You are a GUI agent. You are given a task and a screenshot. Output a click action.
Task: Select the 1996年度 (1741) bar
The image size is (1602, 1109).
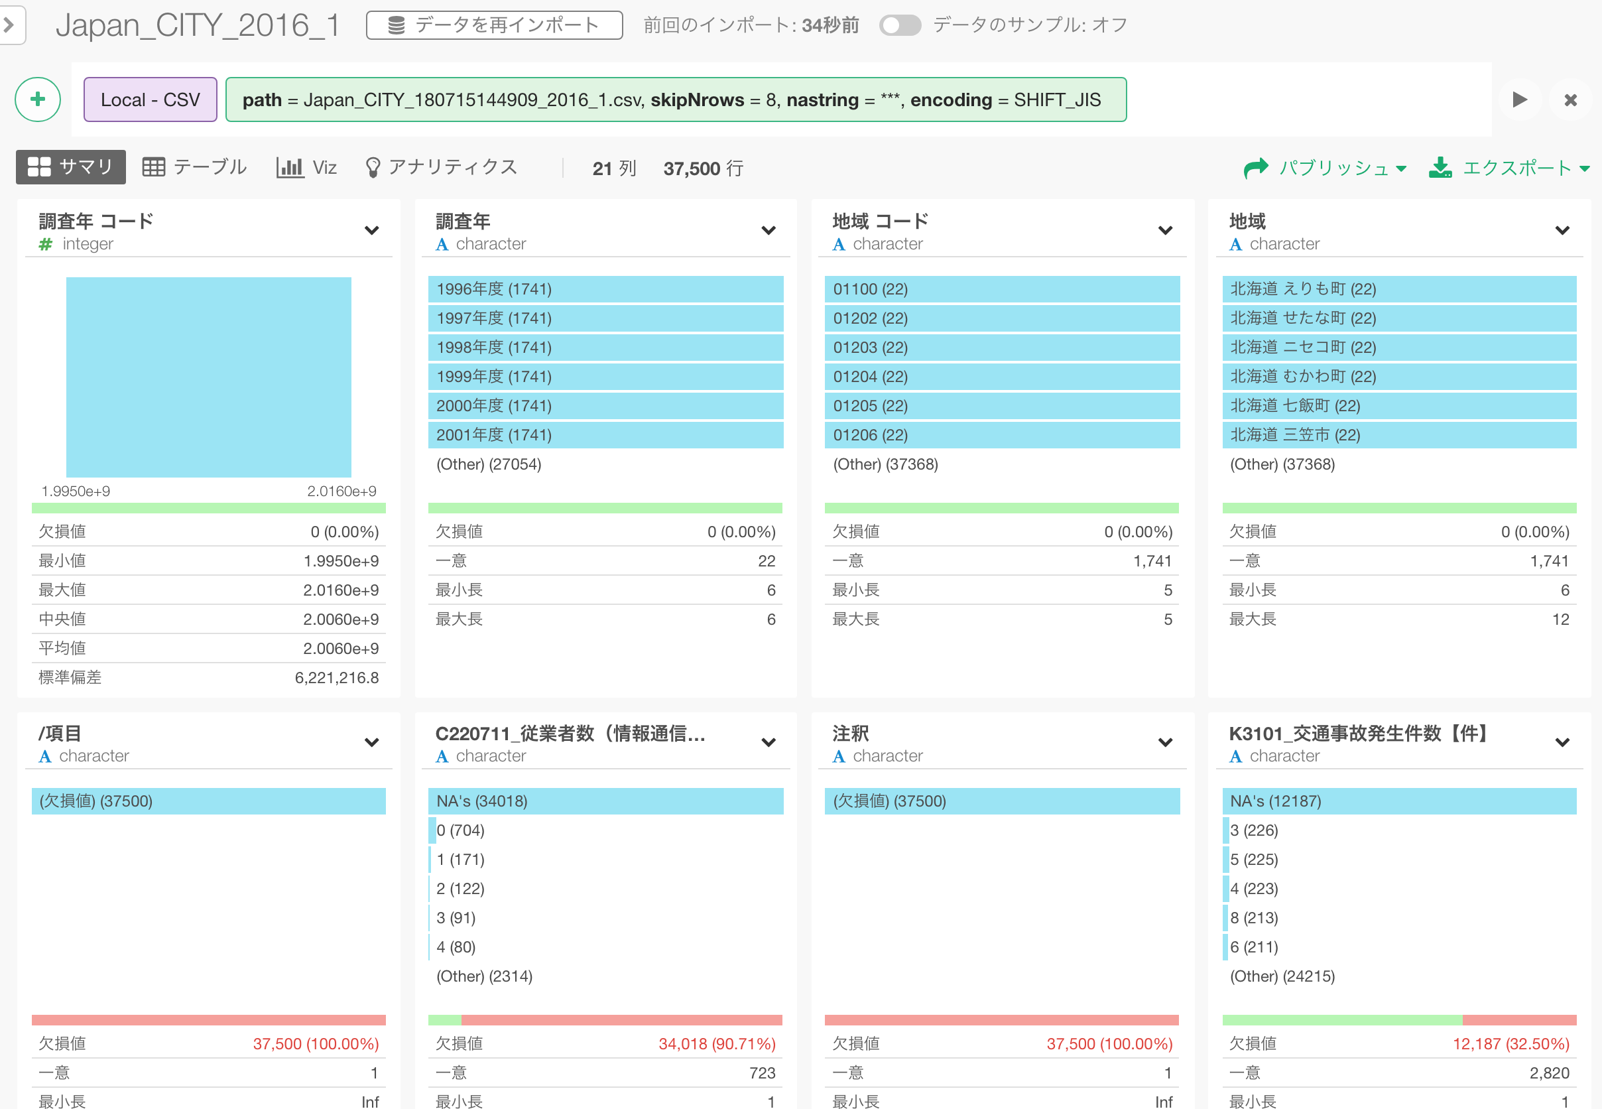(x=605, y=289)
